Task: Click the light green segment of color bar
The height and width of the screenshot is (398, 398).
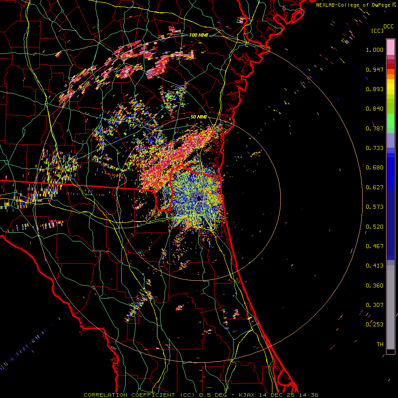Action: 390,121
